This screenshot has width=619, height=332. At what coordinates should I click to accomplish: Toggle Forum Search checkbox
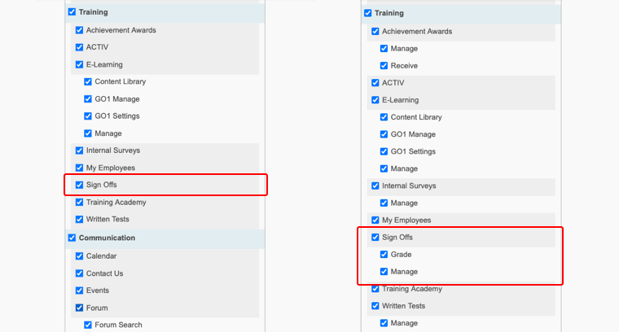click(88, 325)
